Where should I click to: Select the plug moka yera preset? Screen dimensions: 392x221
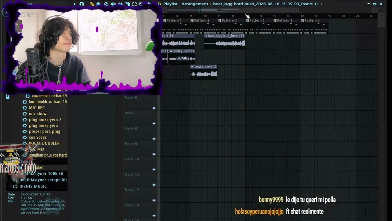pos(43,126)
